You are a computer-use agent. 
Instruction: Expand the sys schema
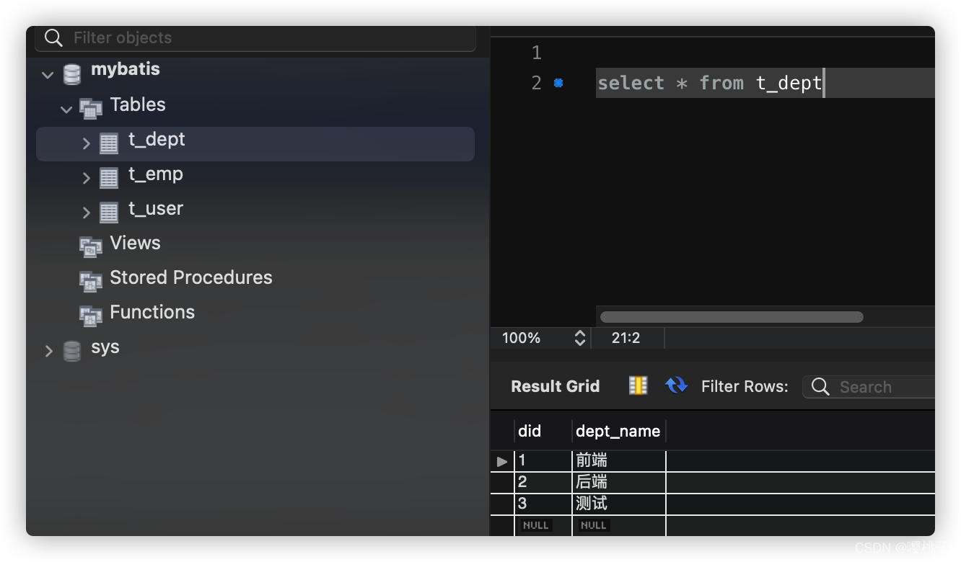[48, 351]
